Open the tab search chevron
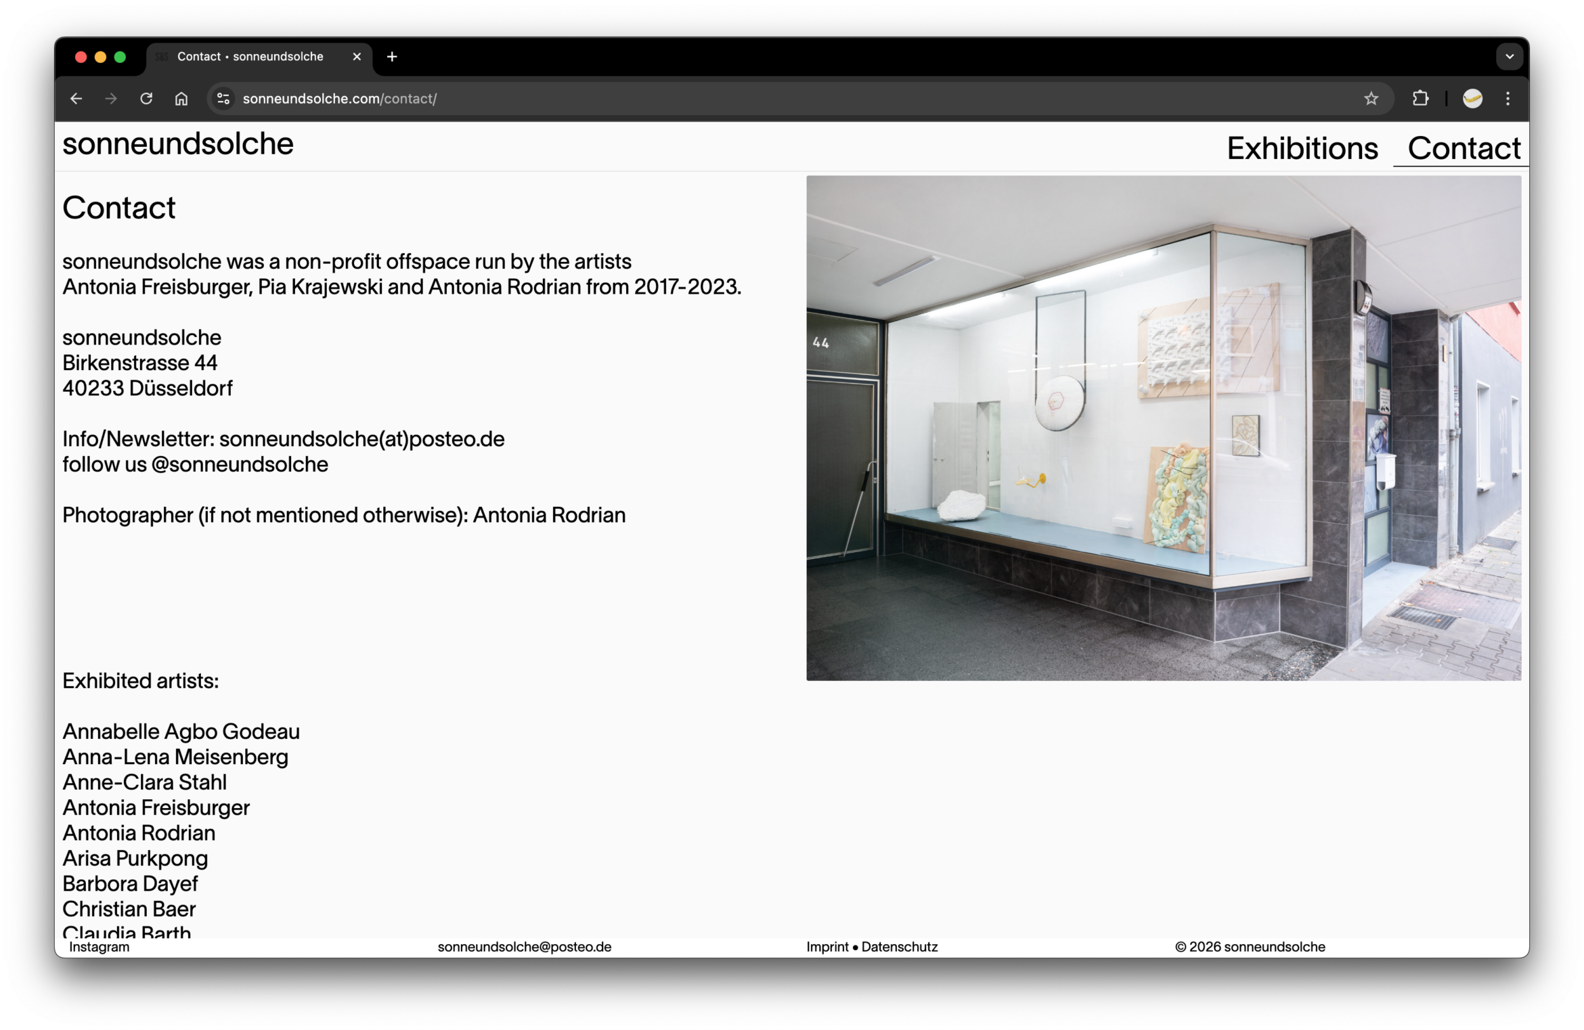This screenshot has height=1030, width=1584. point(1510,57)
